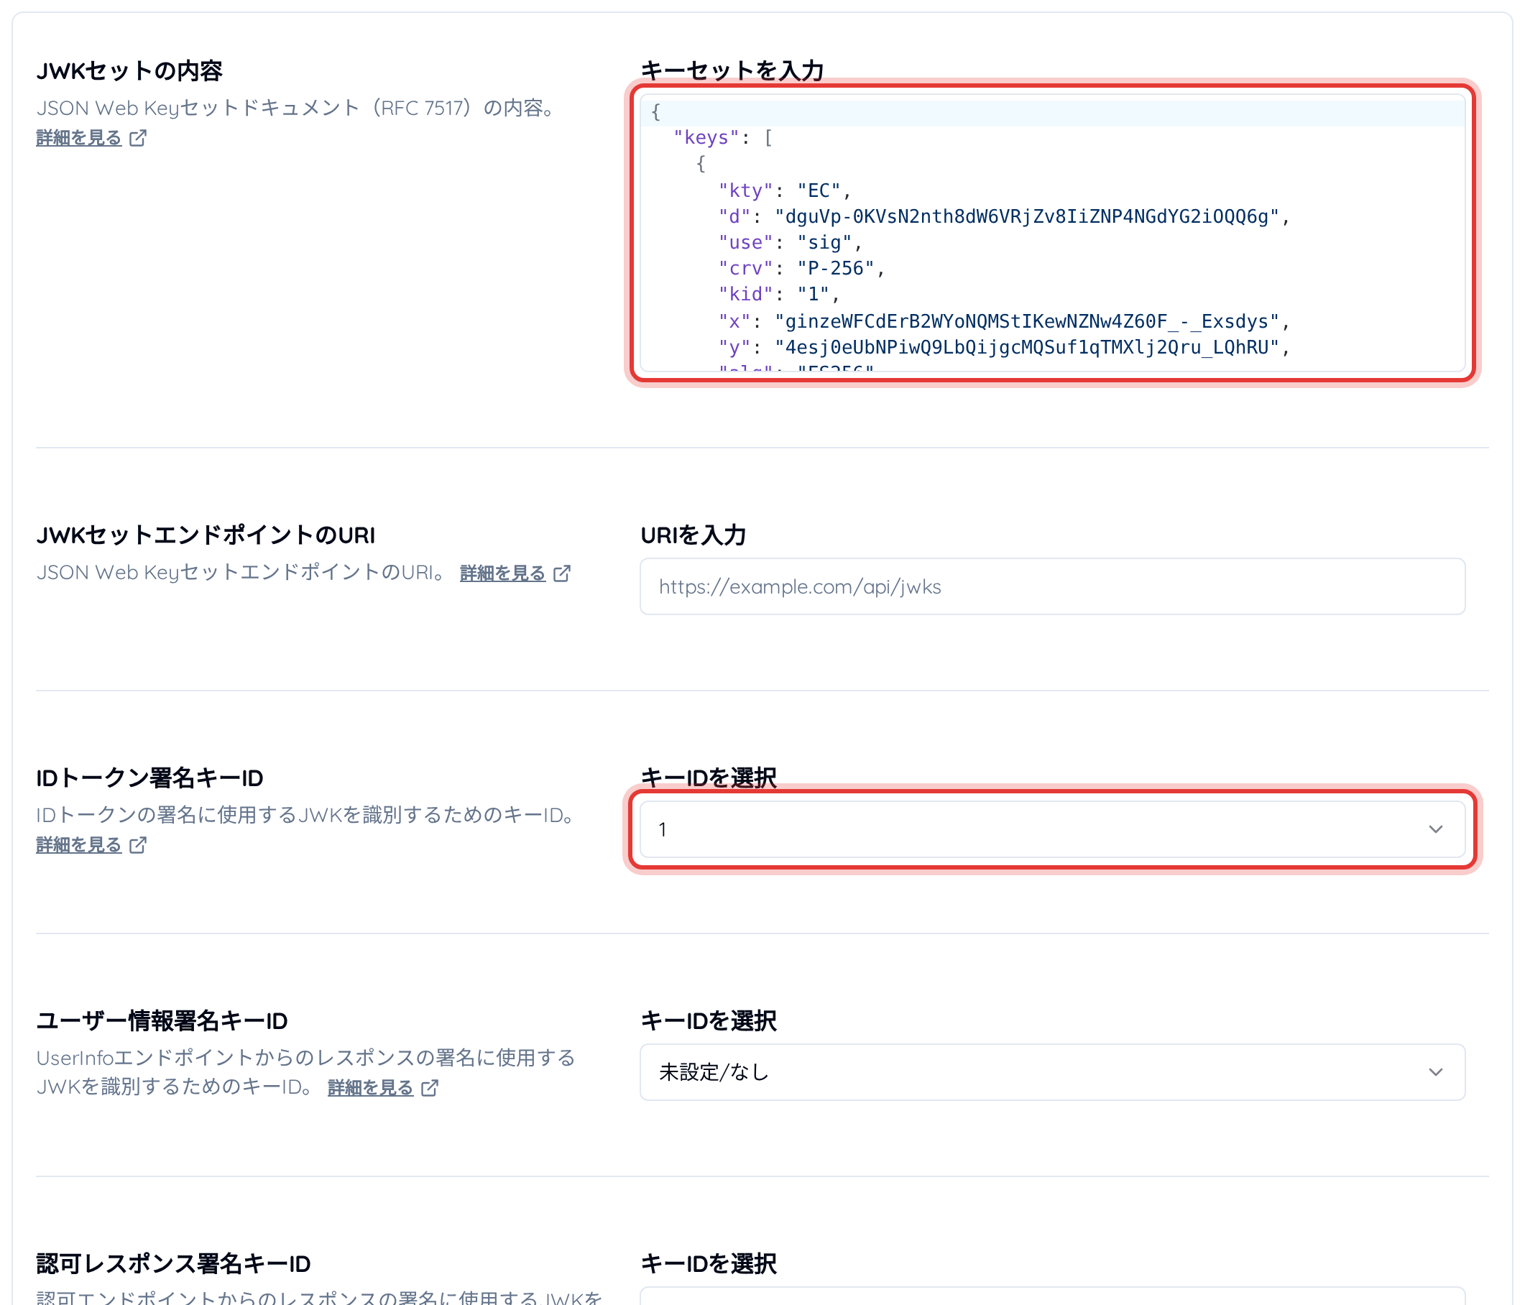Click the "kid": "1" line in the JSON editor
This screenshot has width=1525, height=1305.
coord(779,295)
